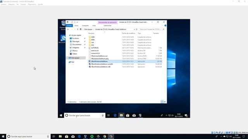Open recent locations dropdown beside forward arrow

(75, 29)
